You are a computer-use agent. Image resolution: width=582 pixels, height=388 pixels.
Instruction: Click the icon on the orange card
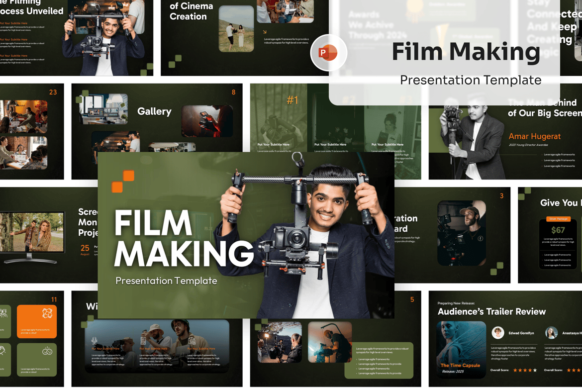point(47,313)
